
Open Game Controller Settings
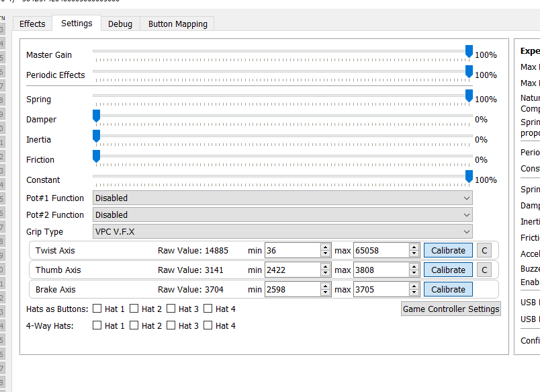click(451, 309)
